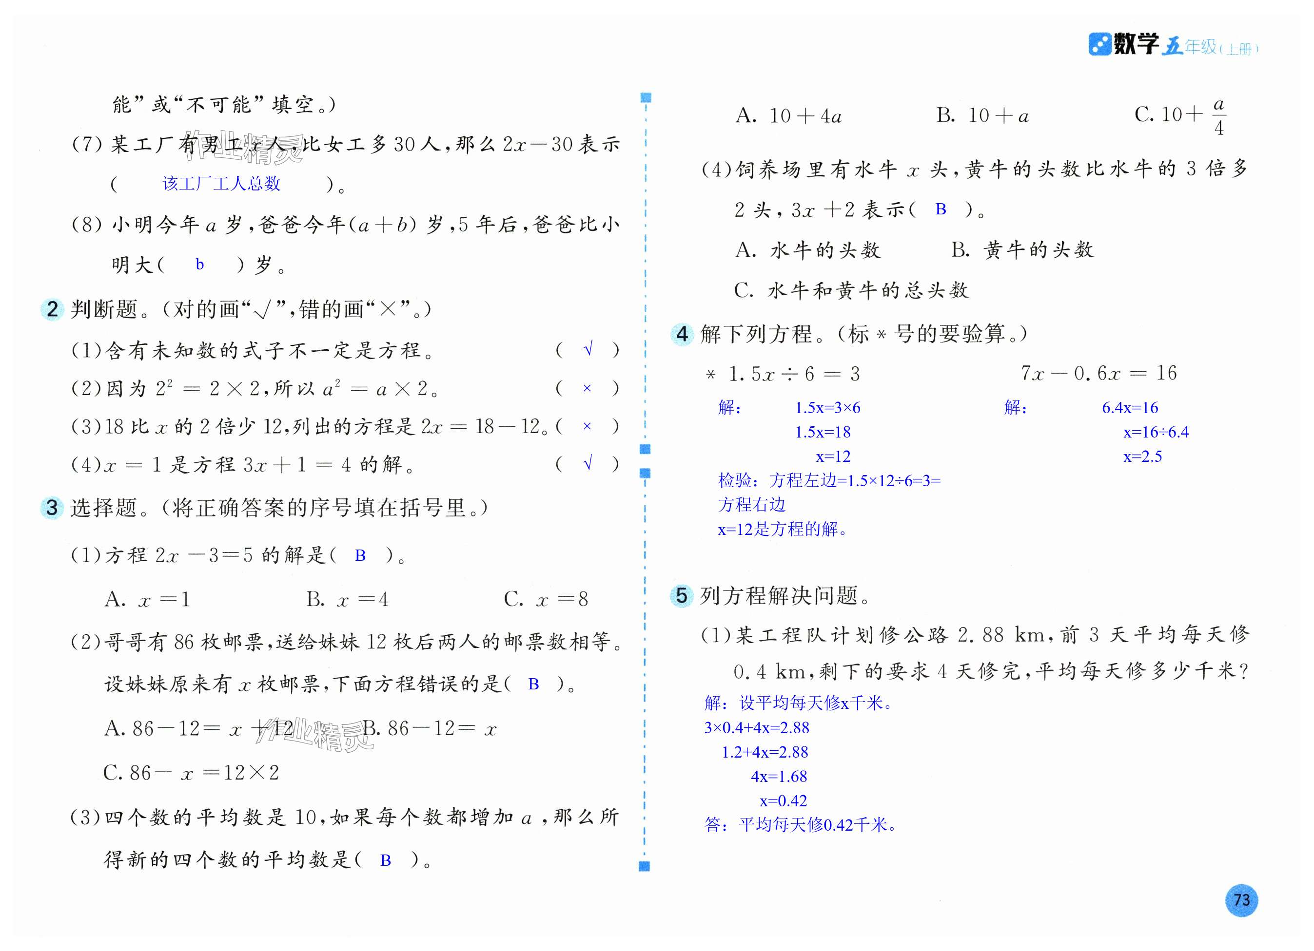This screenshot has height=951, width=1314.
Task: Click question (7) text 某工厂有男工
Action: click(346, 144)
